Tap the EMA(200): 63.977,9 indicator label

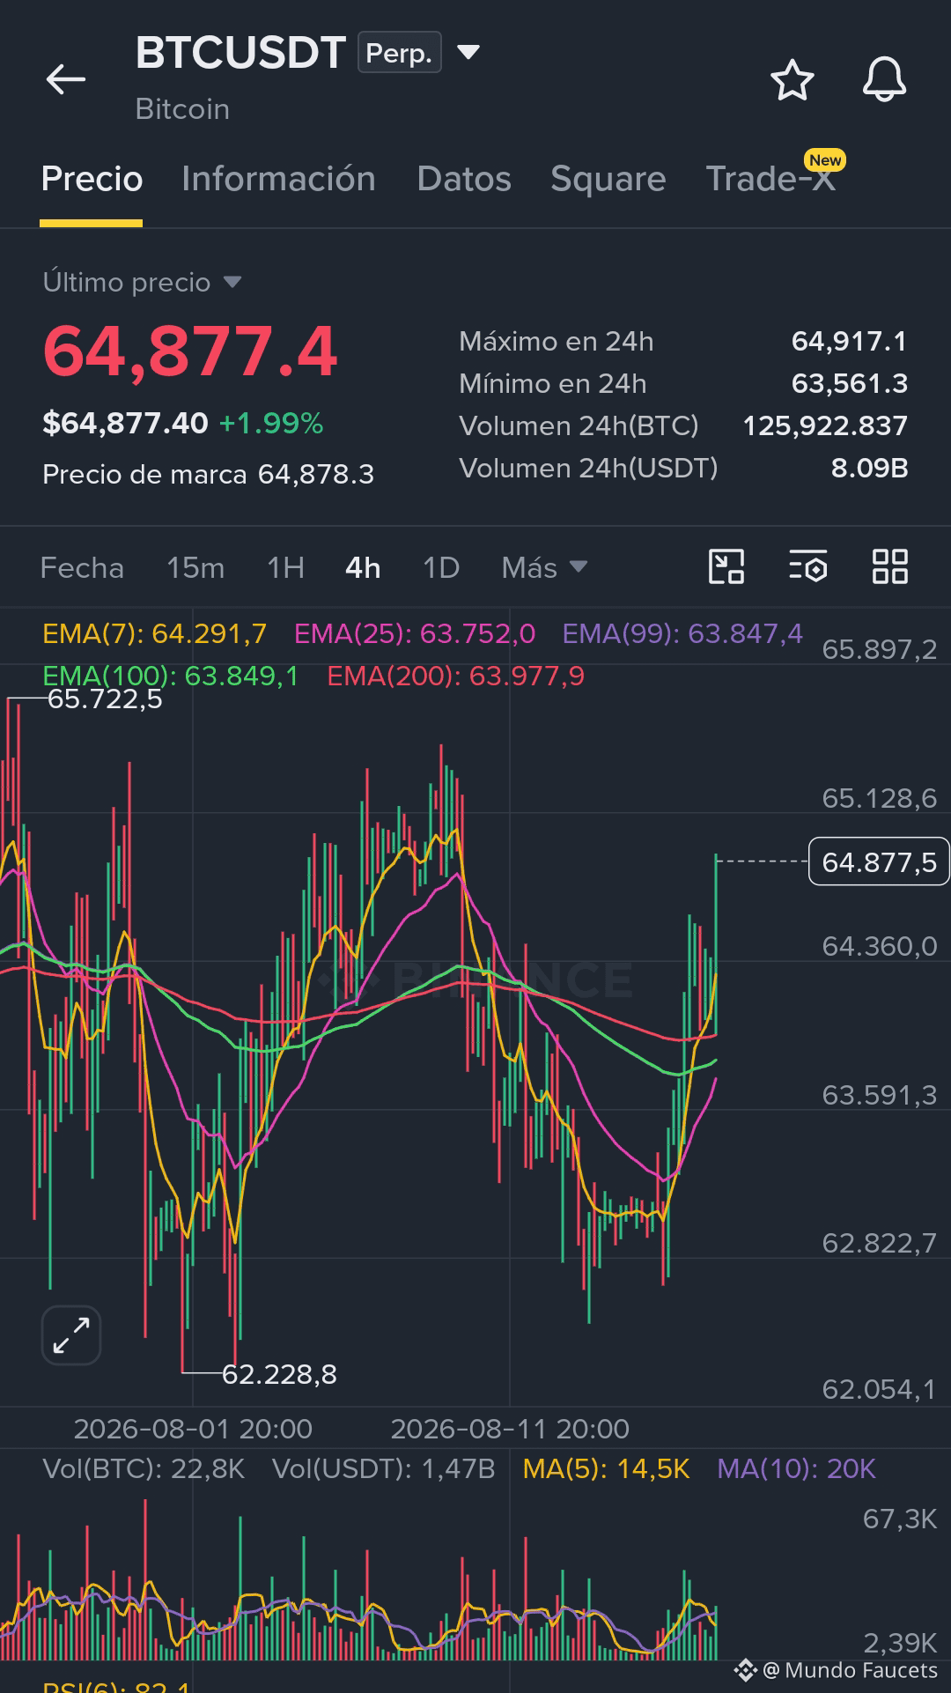click(x=456, y=676)
